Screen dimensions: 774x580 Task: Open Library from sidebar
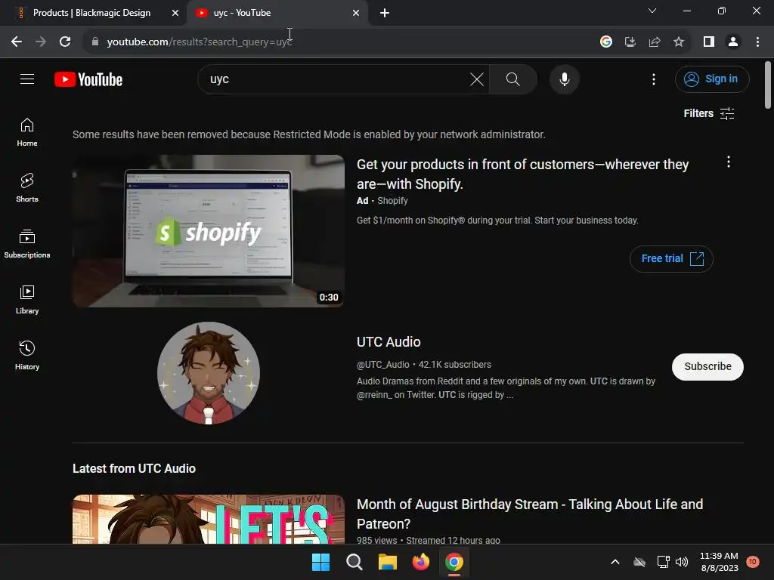pos(27,299)
